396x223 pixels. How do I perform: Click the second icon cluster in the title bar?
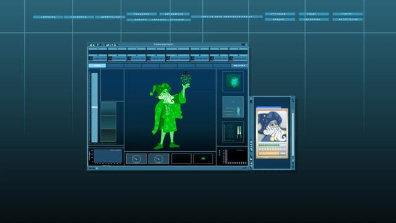pos(111,45)
